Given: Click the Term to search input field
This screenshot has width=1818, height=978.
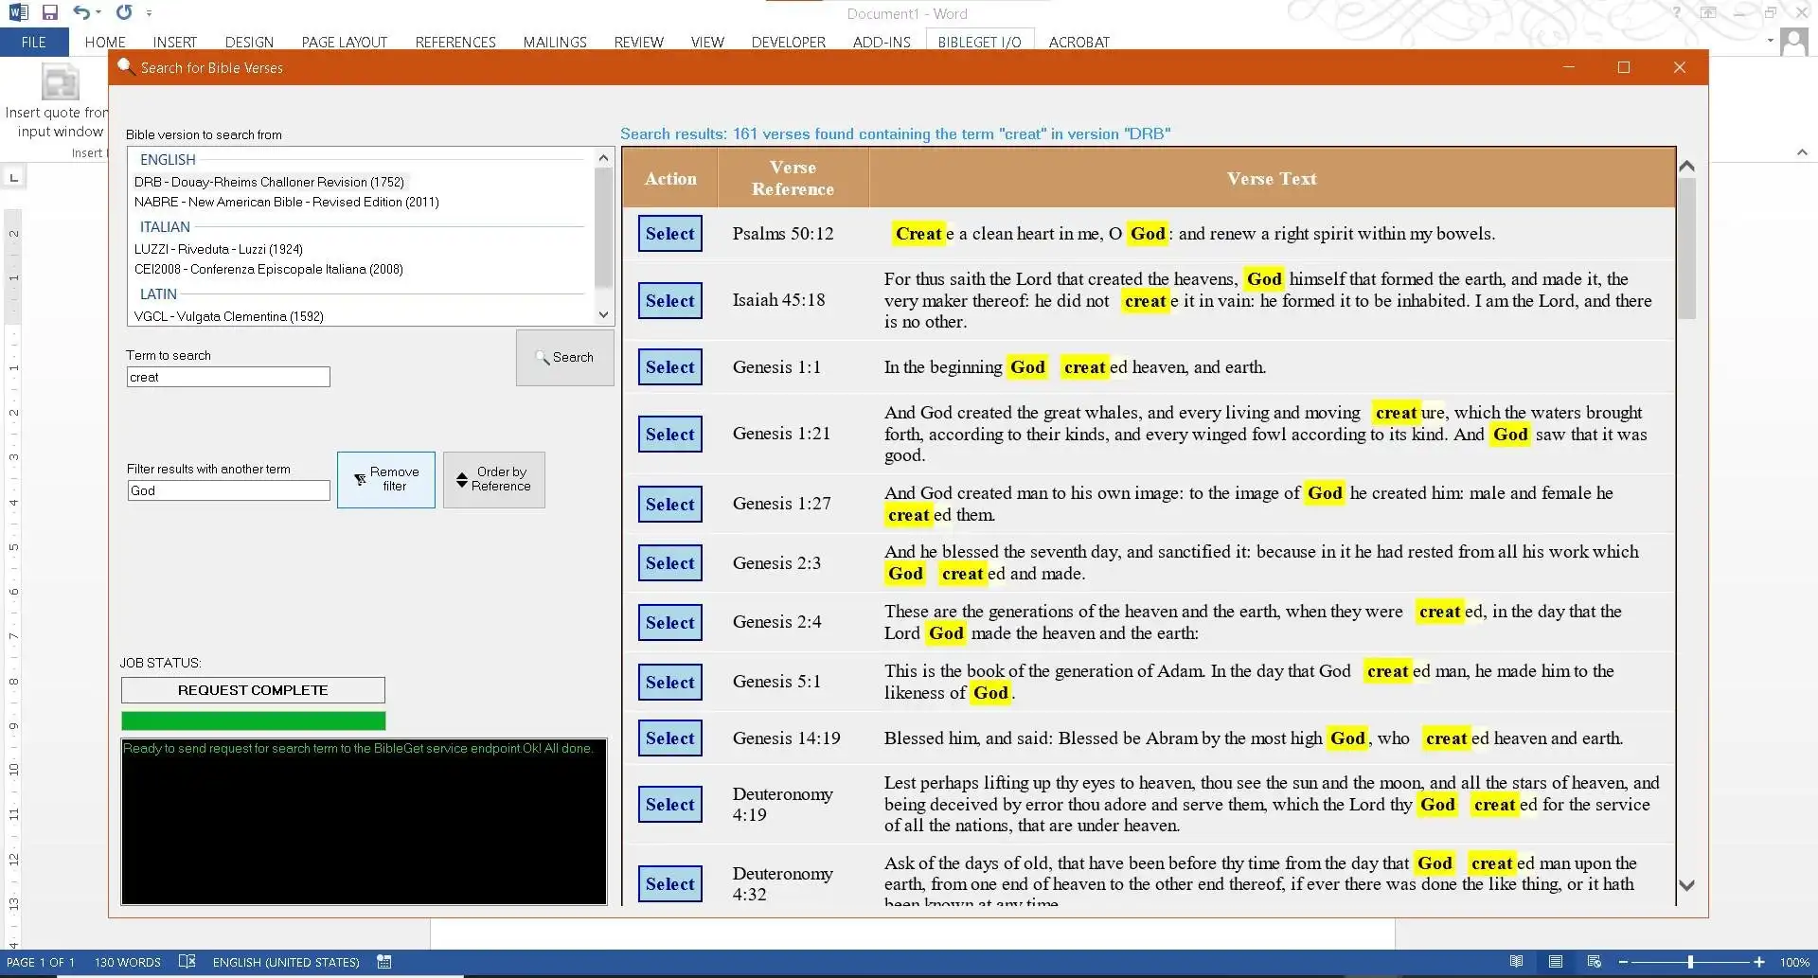Looking at the screenshot, I should click(x=228, y=377).
